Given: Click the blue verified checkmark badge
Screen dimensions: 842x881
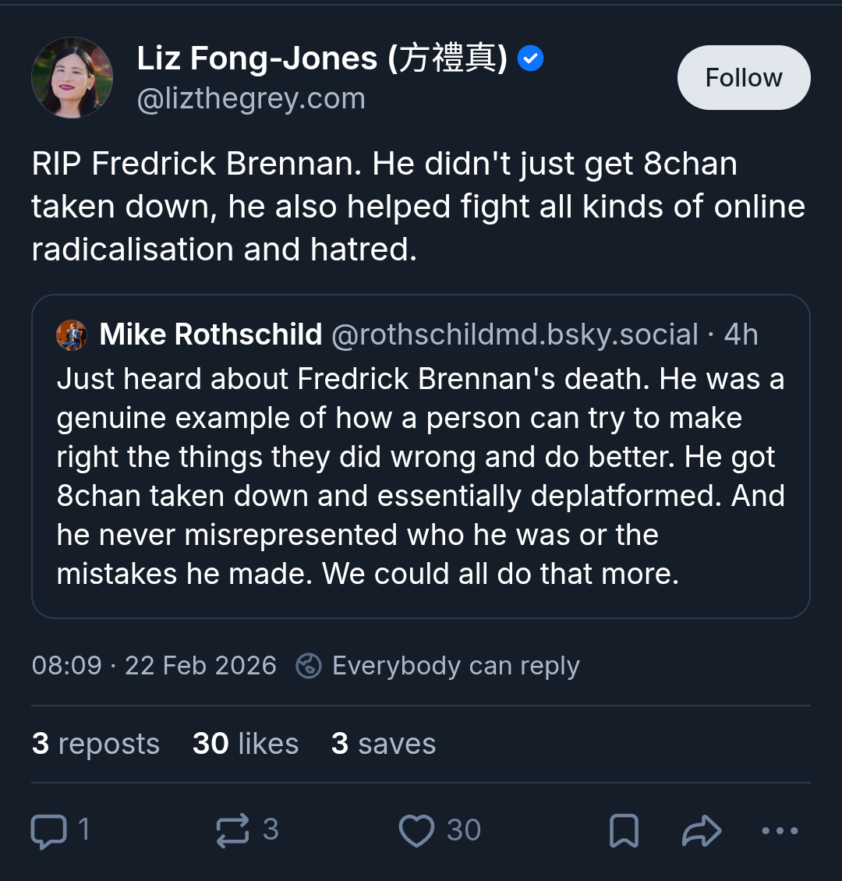Looking at the screenshot, I should pos(531,58).
